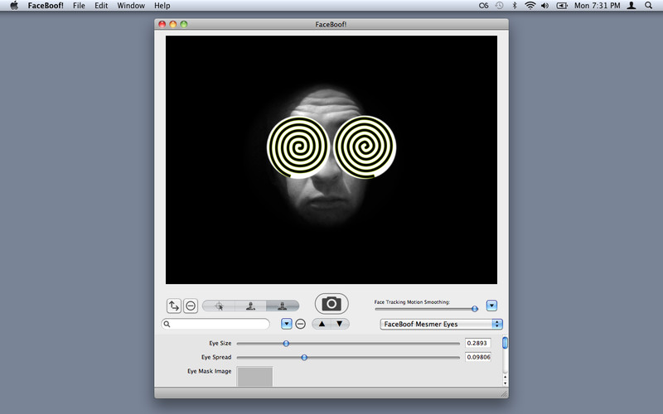The image size is (663, 414).
Task: Click the Eye Size slider handle
Action: [x=286, y=344]
